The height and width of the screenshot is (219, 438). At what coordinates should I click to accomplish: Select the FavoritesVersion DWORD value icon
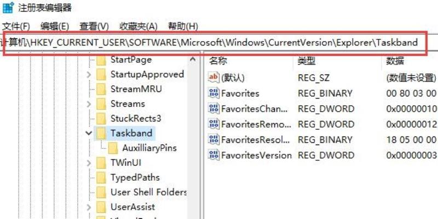(x=214, y=155)
